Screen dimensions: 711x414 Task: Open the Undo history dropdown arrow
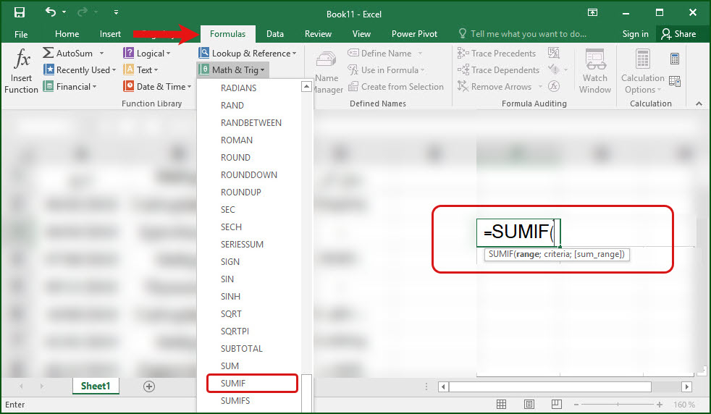click(64, 12)
